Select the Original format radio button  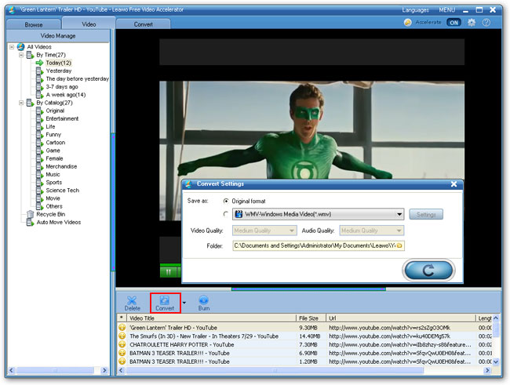point(226,201)
